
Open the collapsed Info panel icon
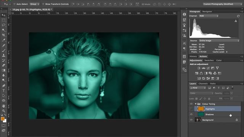[185, 14]
